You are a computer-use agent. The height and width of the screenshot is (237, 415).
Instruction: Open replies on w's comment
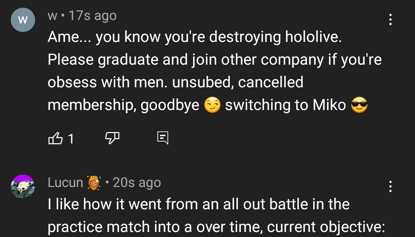point(162,138)
